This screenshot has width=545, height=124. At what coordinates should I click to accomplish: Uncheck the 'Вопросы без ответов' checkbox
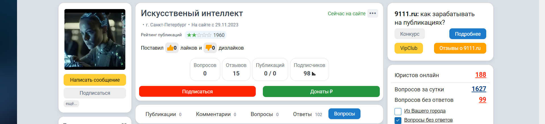point(398,120)
